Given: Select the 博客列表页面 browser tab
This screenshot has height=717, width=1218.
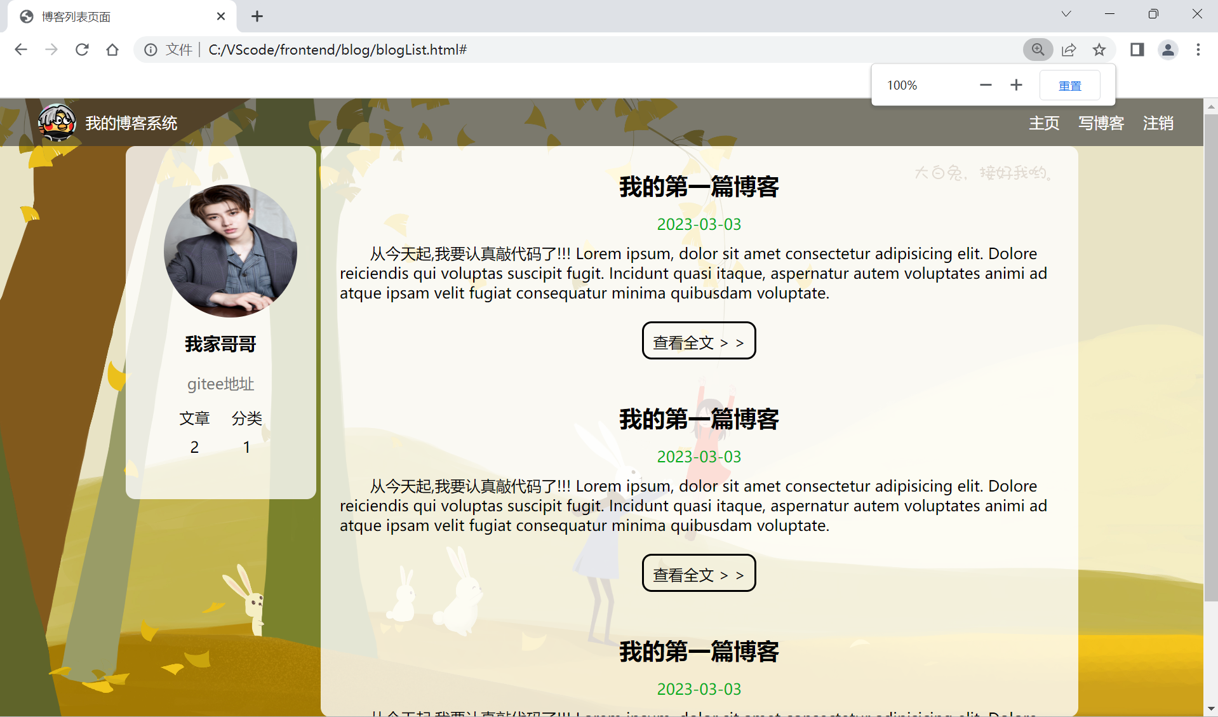Looking at the screenshot, I should pos(122,17).
